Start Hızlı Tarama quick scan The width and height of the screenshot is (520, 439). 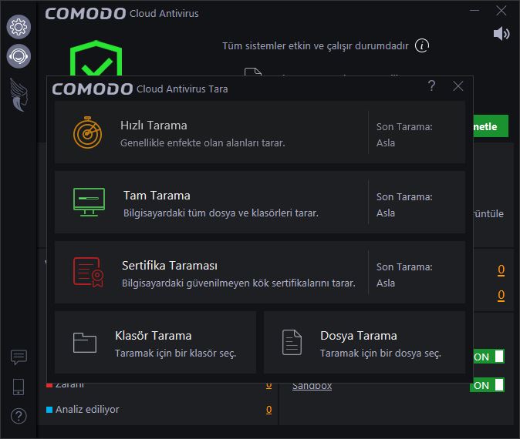260,132
